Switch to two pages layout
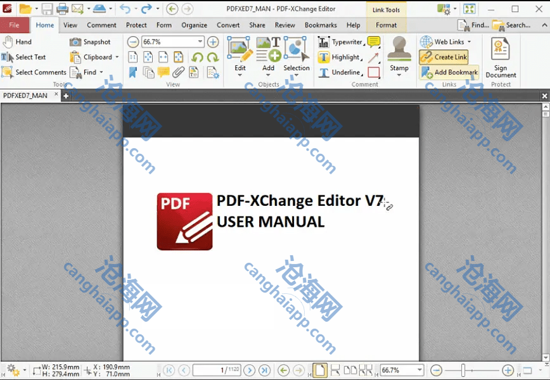Viewport: 550px width, 380px height. coord(350,370)
